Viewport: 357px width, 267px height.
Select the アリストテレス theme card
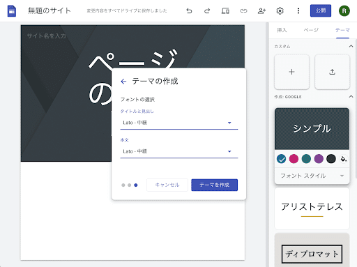(312, 208)
